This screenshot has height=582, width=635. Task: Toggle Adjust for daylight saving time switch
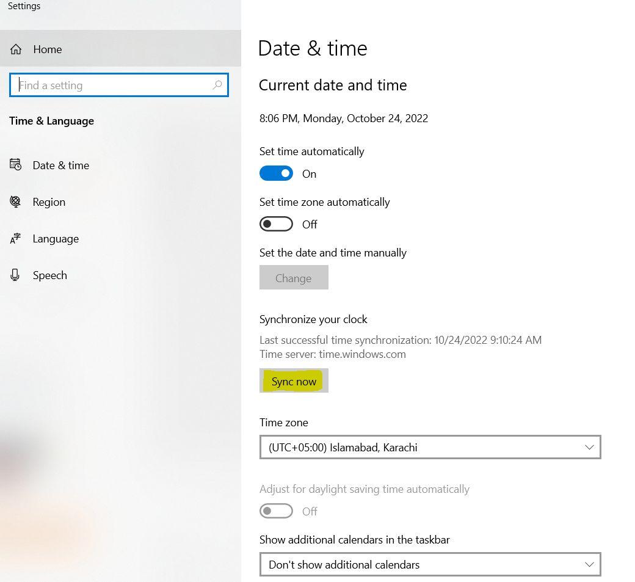(x=276, y=511)
